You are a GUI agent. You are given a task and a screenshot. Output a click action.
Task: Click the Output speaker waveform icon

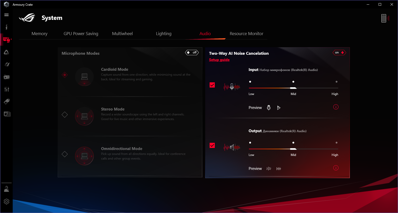point(232,147)
